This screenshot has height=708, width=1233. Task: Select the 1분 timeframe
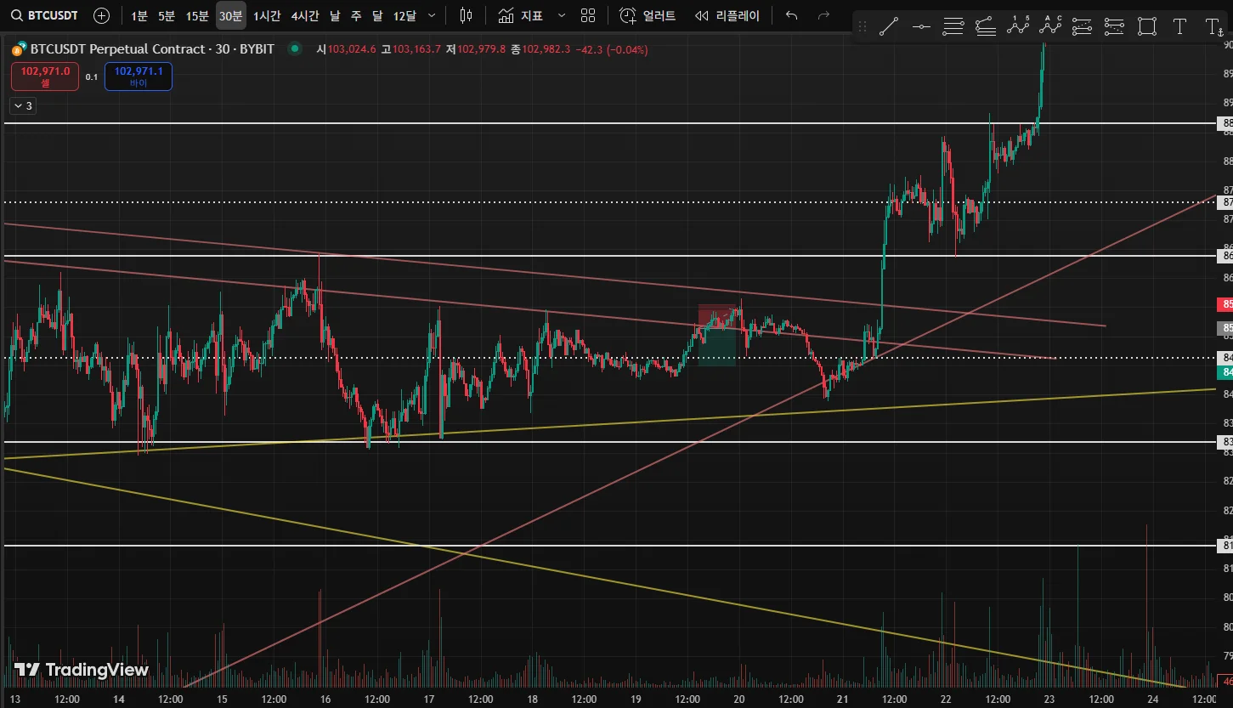pyautogui.click(x=139, y=15)
